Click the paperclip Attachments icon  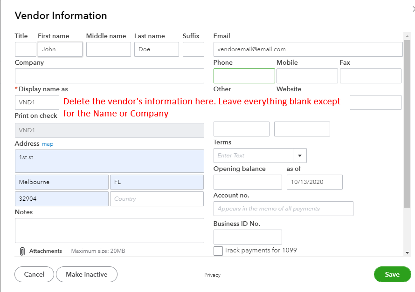click(22, 251)
